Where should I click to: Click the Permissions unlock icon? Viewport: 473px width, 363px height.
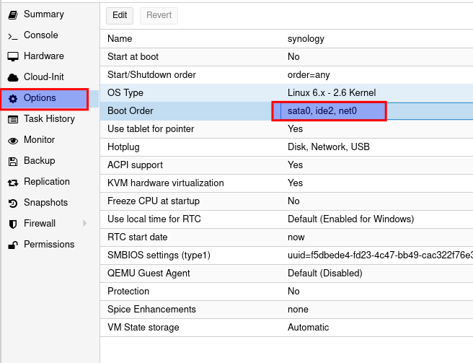pyautogui.click(x=12, y=245)
